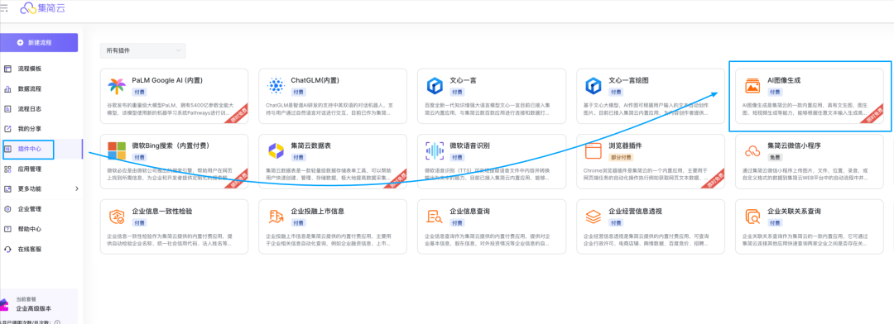
Task: Click the 新建流程 button
Action: tap(39, 43)
